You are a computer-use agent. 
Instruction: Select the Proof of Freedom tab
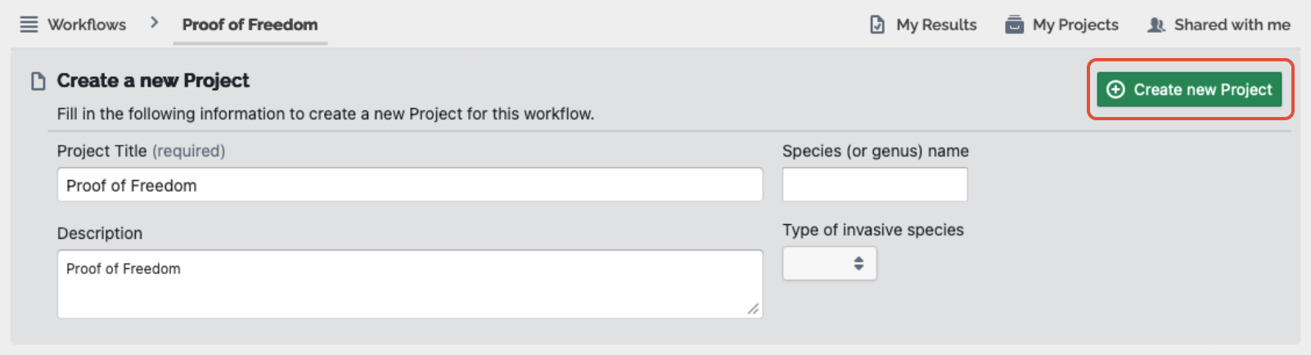[250, 25]
